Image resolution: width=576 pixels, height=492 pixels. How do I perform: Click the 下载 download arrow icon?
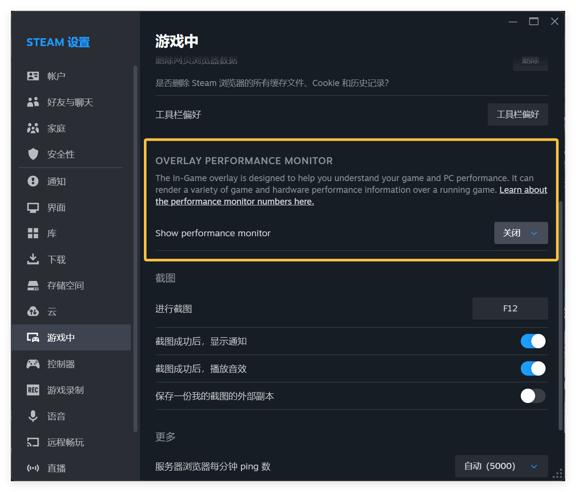click(33, 259)
